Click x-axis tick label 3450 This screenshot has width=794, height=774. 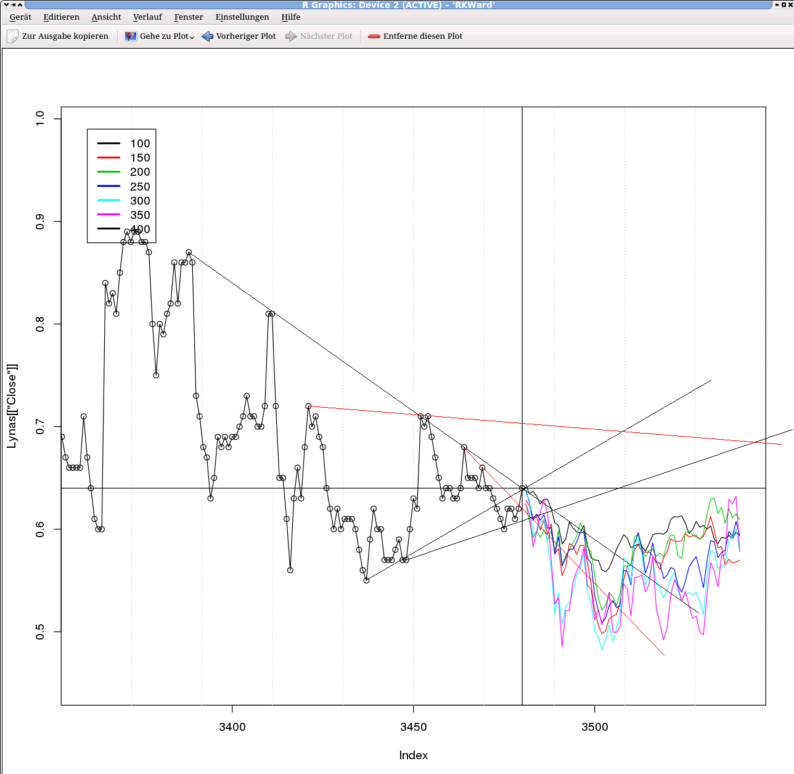coord(414,727)
